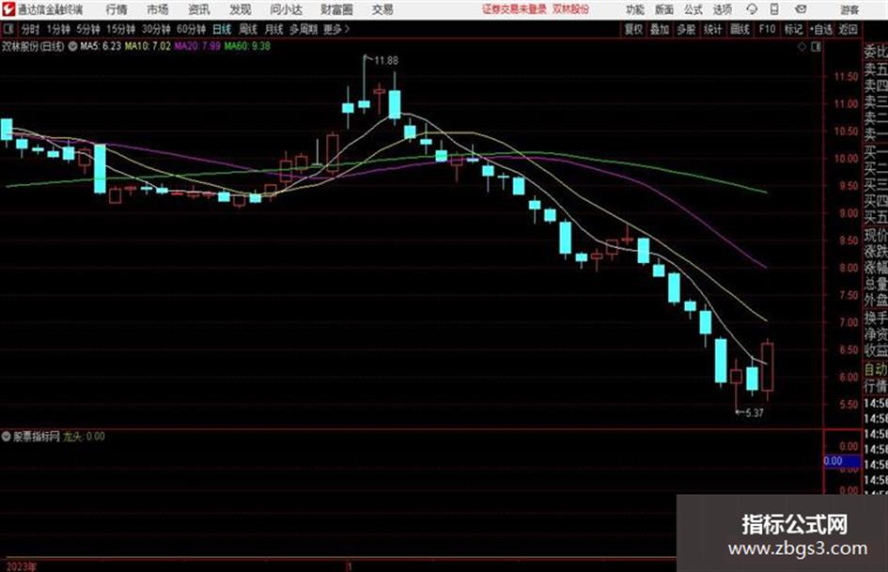Open the 多周期 multi-period view
The width and height of the screenshot is (888, 572).
click(x=304, y=29)
